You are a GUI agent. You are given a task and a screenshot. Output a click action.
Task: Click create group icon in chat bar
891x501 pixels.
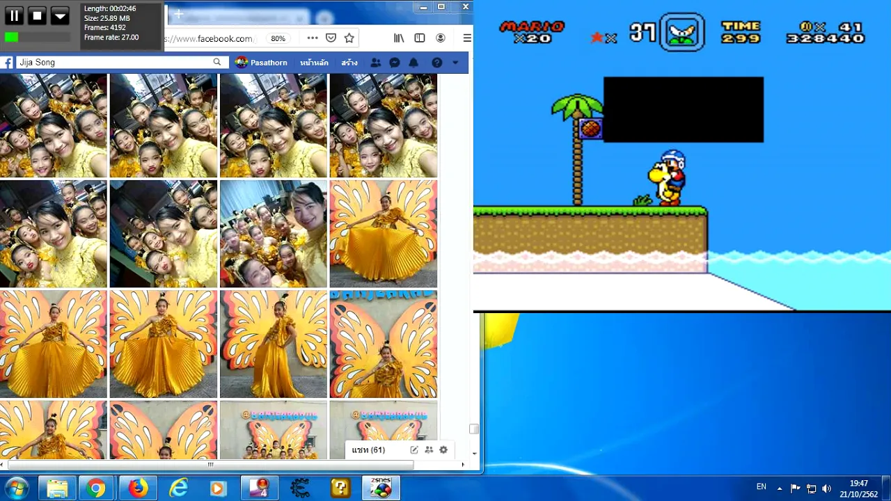429,450
